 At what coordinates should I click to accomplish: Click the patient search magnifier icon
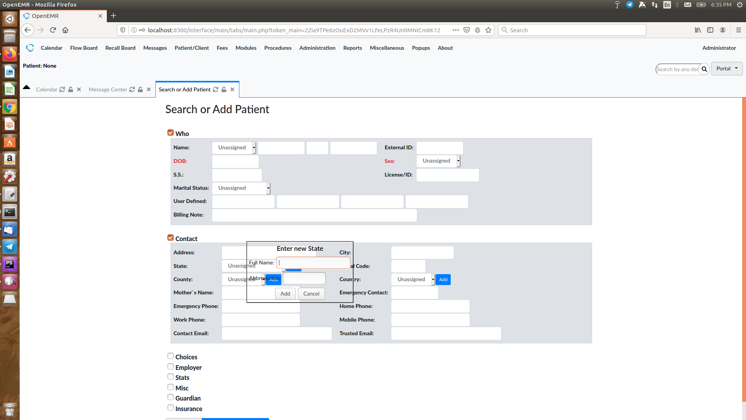(x=705, y=69)
